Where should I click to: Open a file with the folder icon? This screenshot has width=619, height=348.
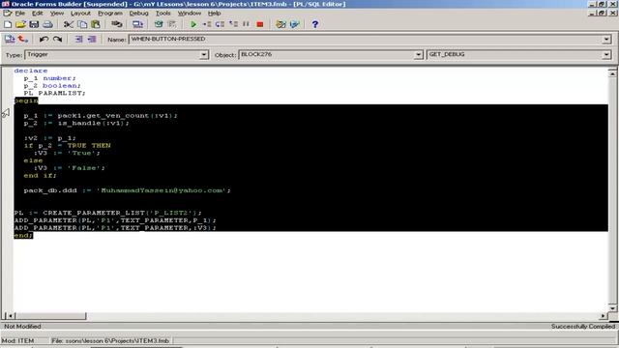tap(20, 24)
